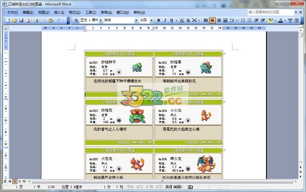
Task: Click the select browse object button
Action: pos(300,172)
